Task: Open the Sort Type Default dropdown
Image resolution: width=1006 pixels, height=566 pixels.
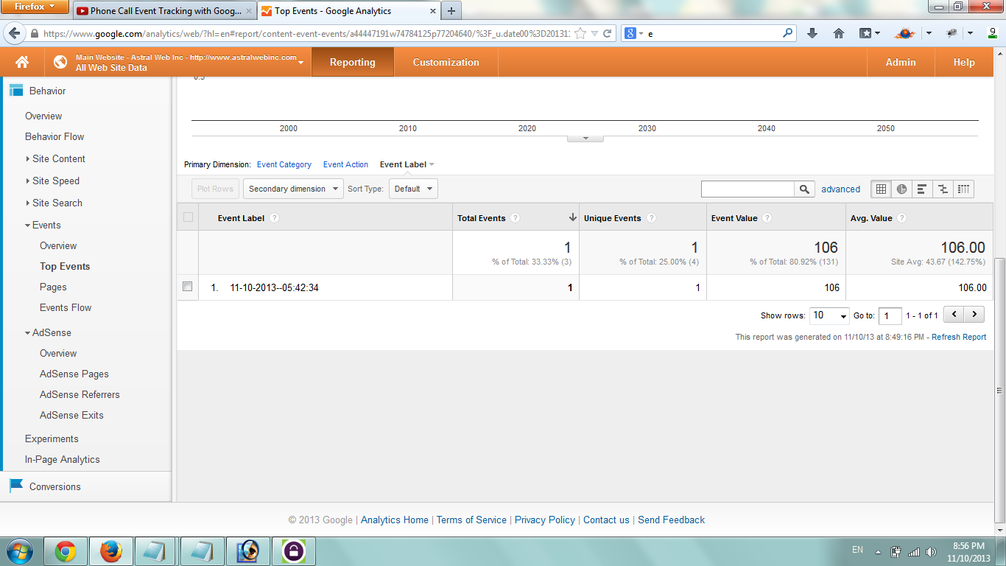Action: click(412, 189)
